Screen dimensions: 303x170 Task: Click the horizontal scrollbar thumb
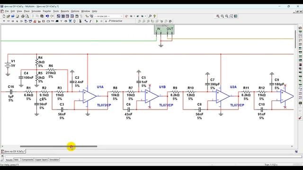coord(59,146)
